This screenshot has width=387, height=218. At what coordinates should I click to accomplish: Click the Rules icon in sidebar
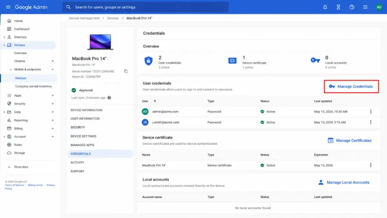point(9,145)
